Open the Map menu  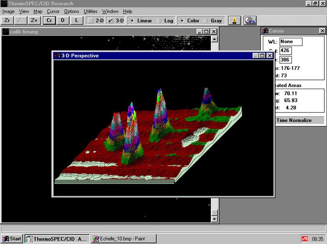[38, 11]
